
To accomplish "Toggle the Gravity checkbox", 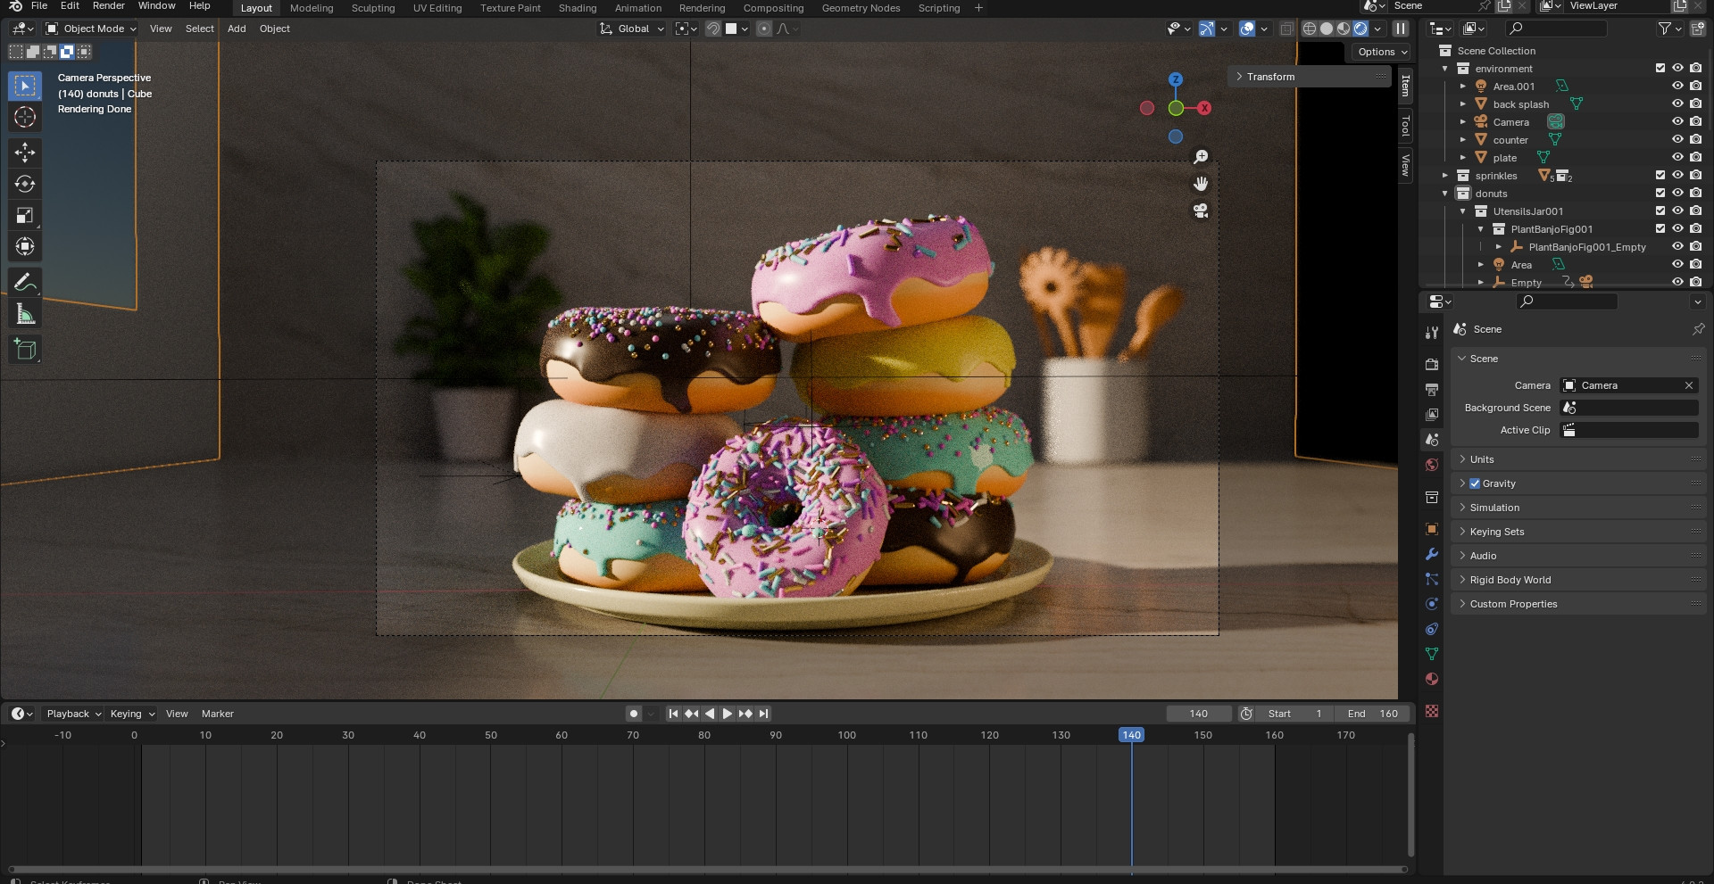I will (1475, 483).
